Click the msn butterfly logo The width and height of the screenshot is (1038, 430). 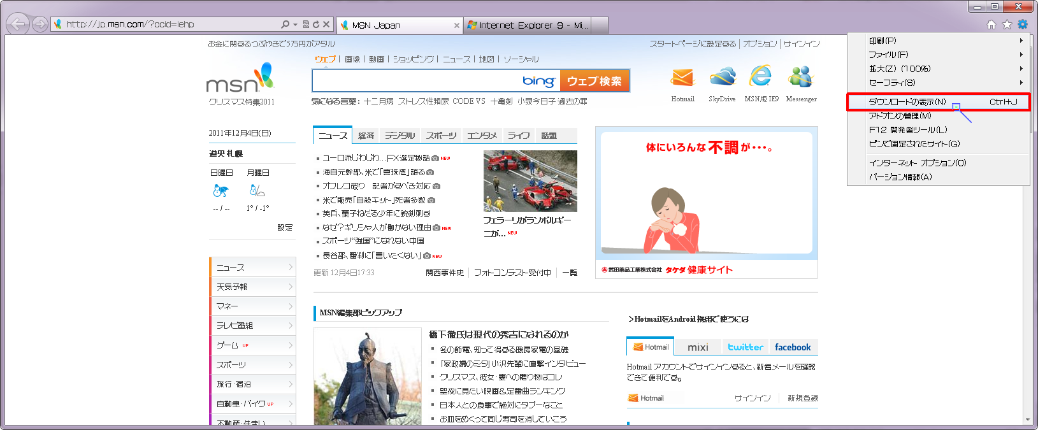tap(241, 78)
